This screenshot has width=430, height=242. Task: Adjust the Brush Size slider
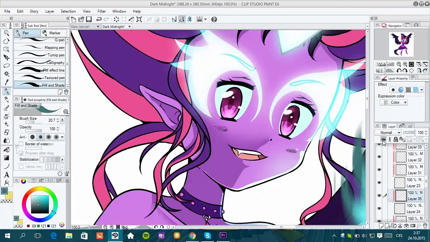click(33, 122)
